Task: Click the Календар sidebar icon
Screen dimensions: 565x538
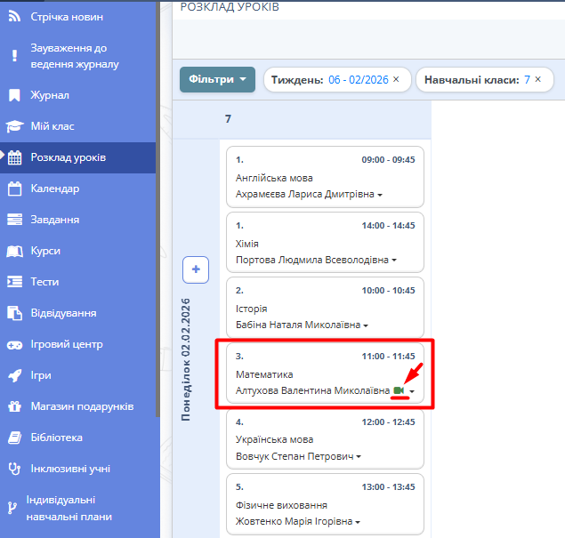Action: point(14,189)
